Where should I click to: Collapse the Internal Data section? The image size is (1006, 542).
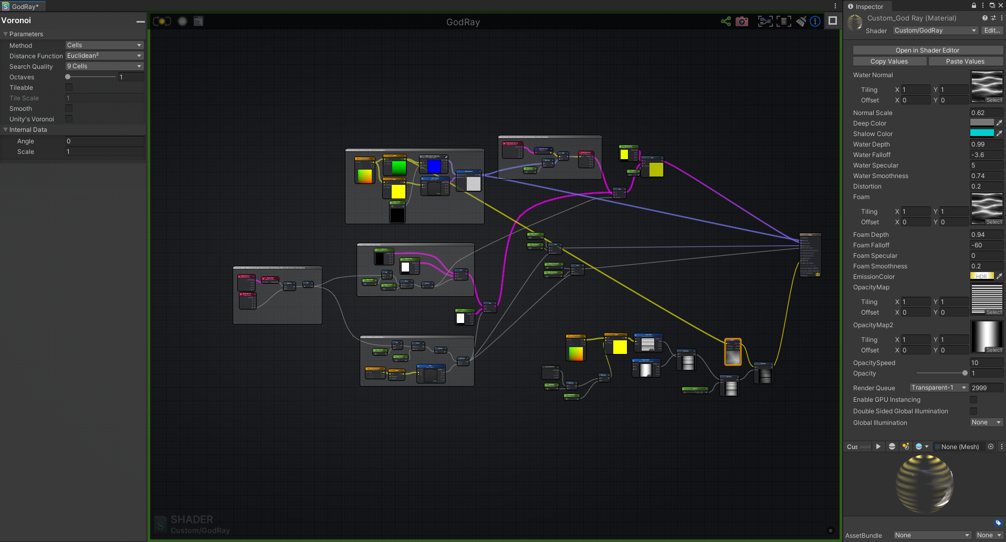click(x=6, y=129)
